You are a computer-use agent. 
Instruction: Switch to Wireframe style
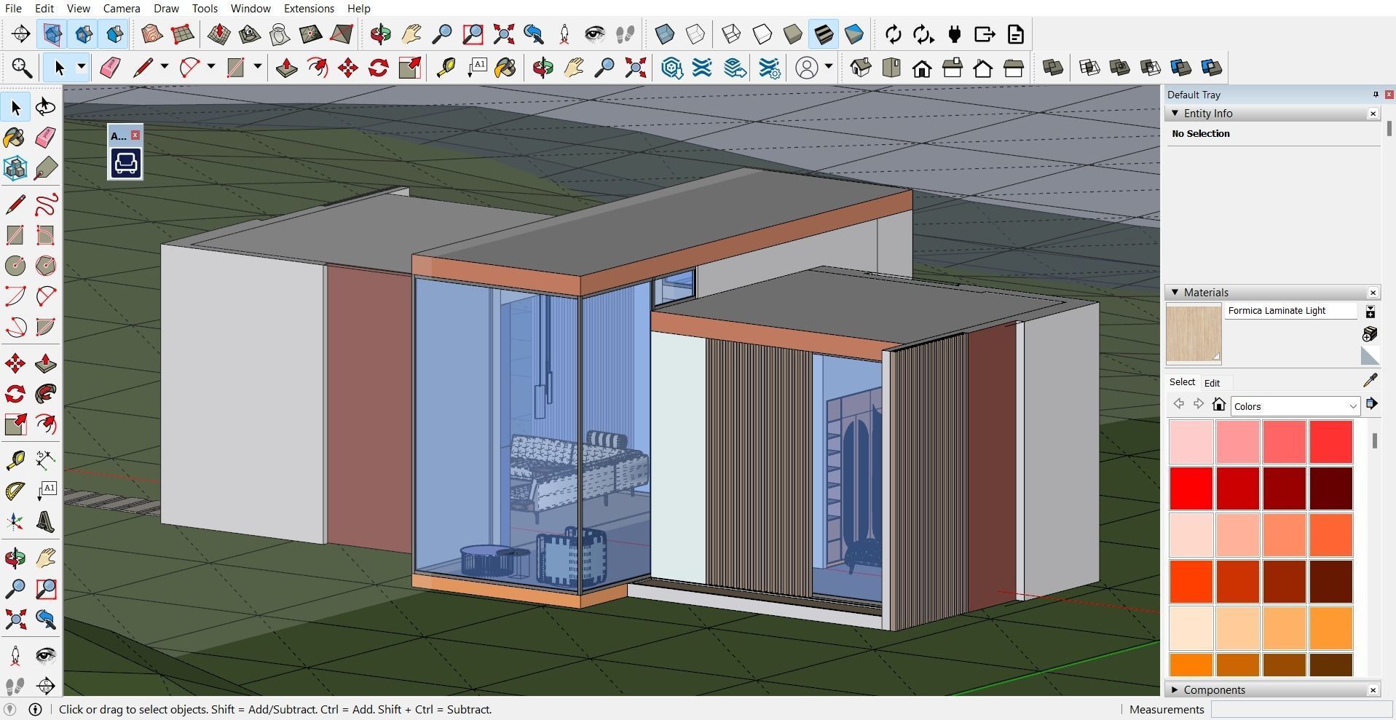[x=731, y=34]
